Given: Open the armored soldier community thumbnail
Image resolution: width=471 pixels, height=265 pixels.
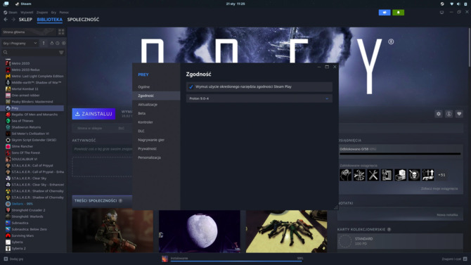Looking at the screenshot, I should tap(112, 231).
